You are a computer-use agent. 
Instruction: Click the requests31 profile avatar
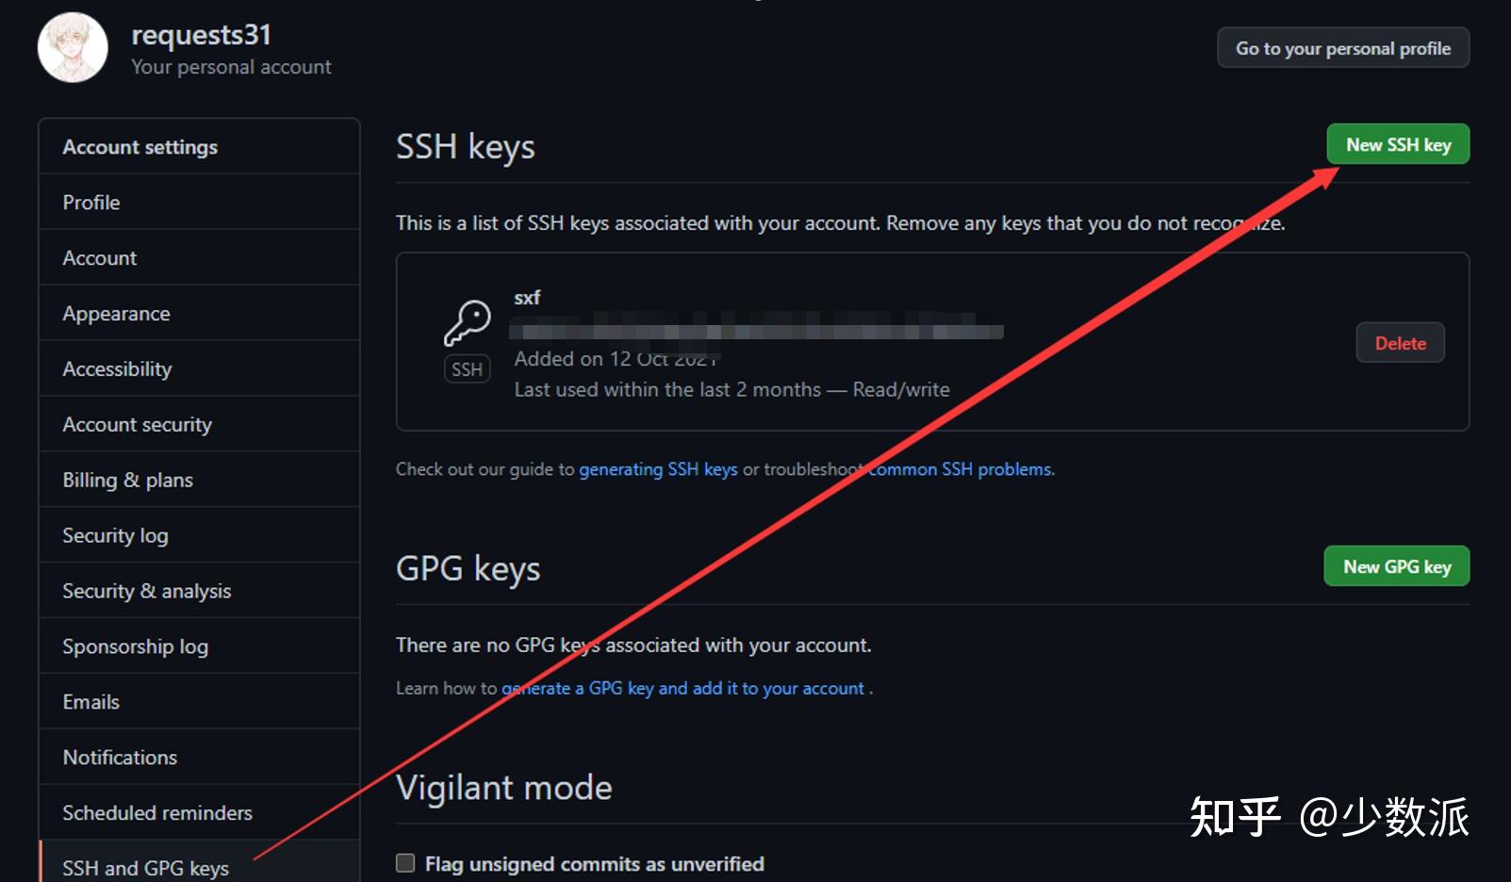point(73,47)
